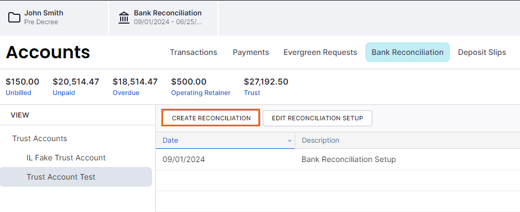This screenshot has width=520, height=212.
Task: Switch to the Transactions tab
Action: coord(193,52)
